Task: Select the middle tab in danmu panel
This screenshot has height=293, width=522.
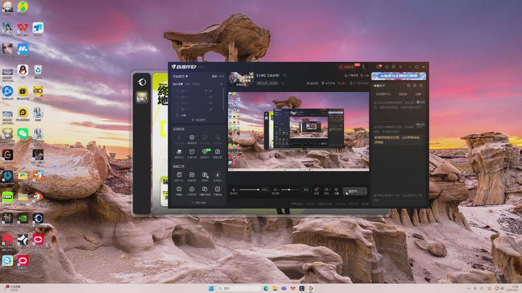Action: [x=403, y=94]
